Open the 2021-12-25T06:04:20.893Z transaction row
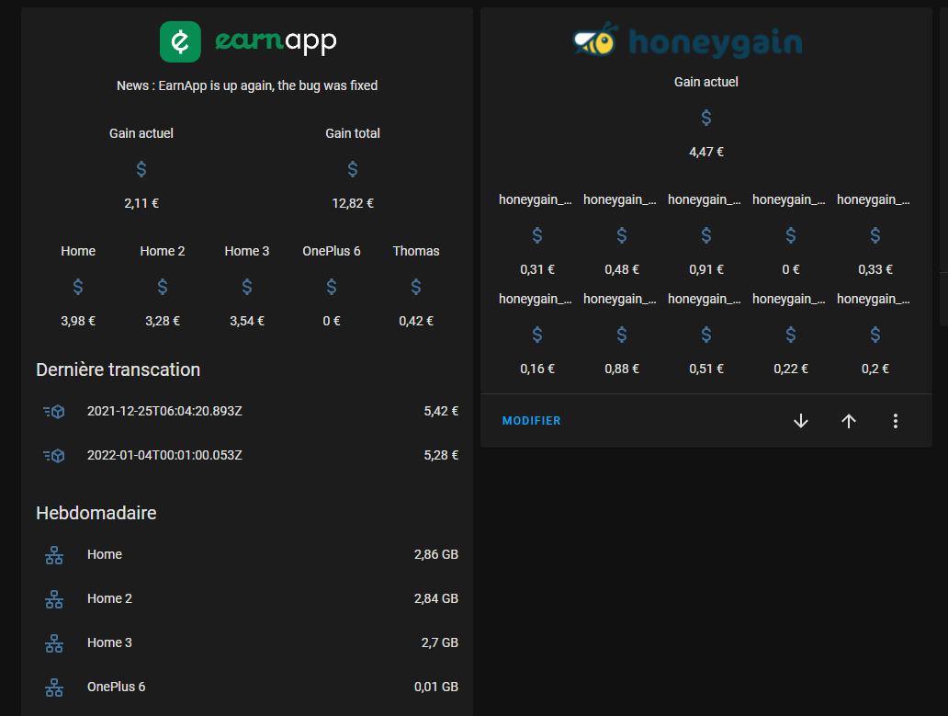 (247, 411)
